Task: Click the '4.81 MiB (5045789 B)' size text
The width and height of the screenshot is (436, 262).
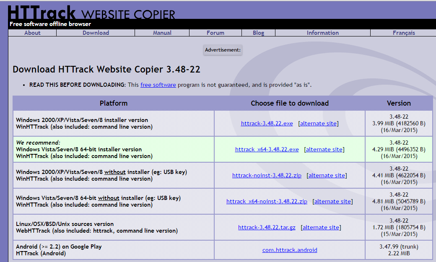Action: click(x=399, y=201)
